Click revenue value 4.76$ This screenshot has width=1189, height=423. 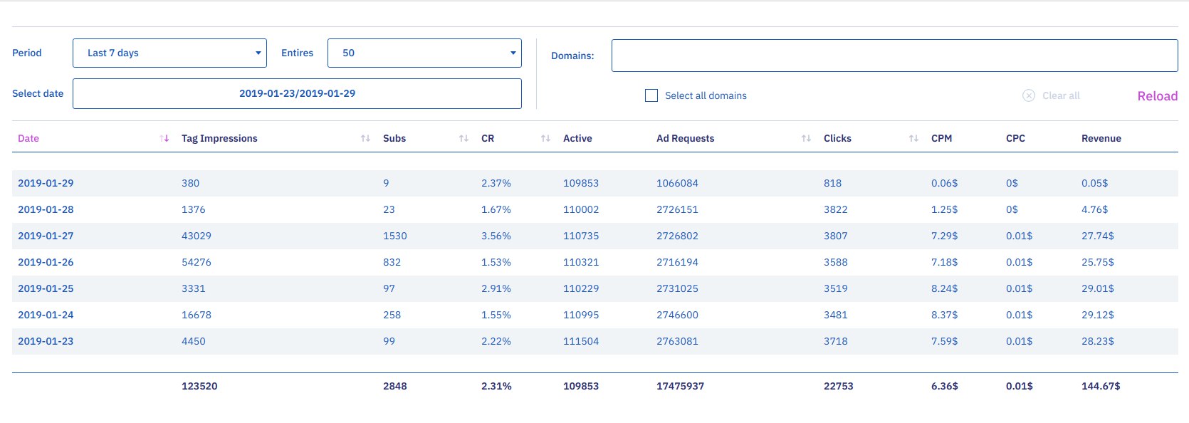1094,209
